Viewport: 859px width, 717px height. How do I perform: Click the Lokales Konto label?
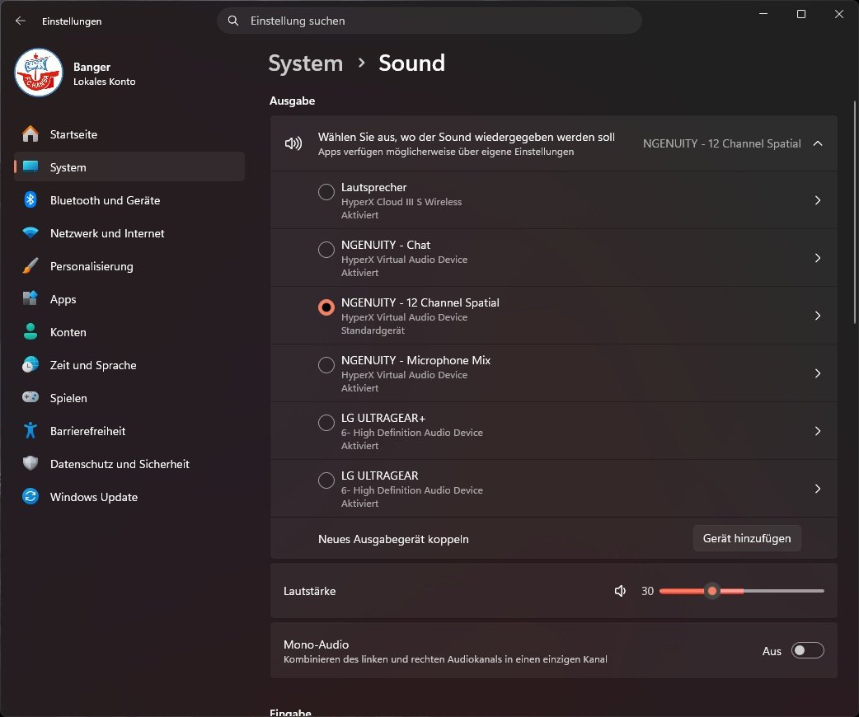(x=105, y=82)
